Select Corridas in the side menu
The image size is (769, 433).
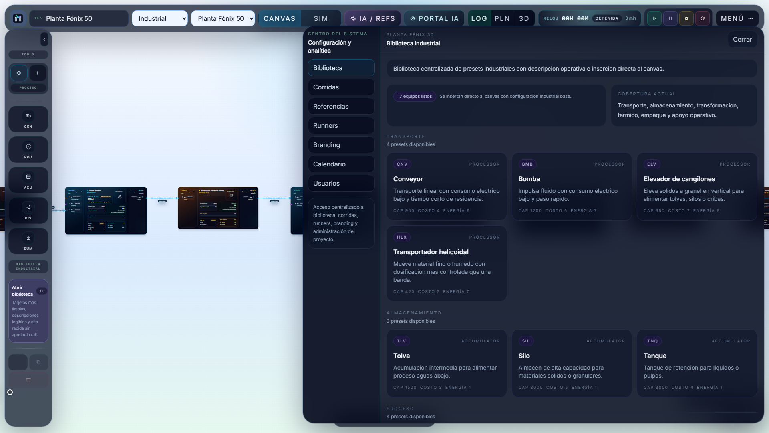[x=341, y=87]
